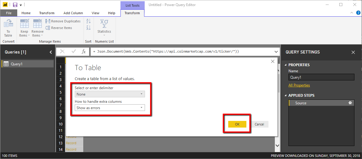Confirm formula with checkmark icon
This screenshot has width=362, height=159.
tap(74, 52)
